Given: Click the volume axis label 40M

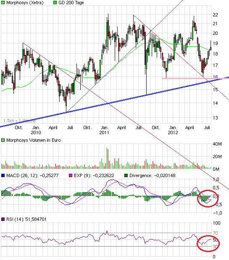Looking at the screenshot, I should click(x=217, y=144).
